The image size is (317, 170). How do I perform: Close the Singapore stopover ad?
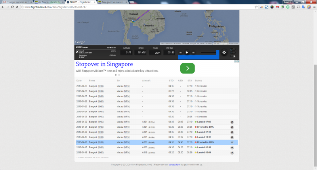coord(238,62)
